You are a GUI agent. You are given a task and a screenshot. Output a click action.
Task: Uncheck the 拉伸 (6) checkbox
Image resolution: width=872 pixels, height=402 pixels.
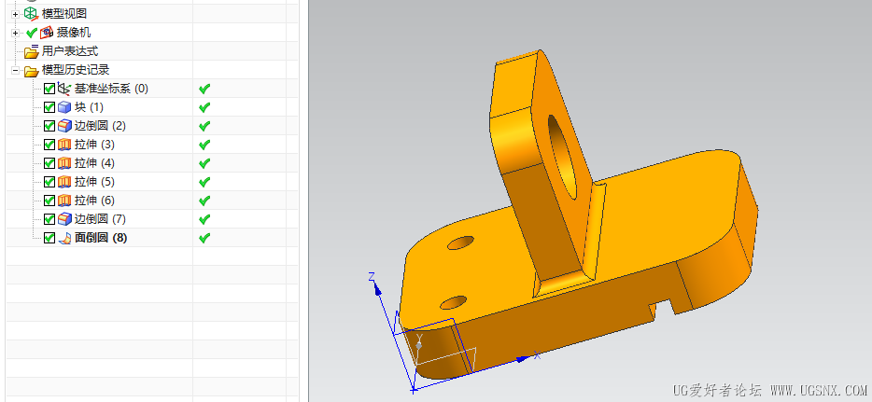[x=49, y=201]
